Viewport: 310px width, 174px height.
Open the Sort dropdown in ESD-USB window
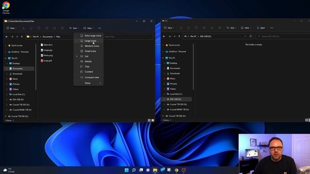click(x=232, y=28)
